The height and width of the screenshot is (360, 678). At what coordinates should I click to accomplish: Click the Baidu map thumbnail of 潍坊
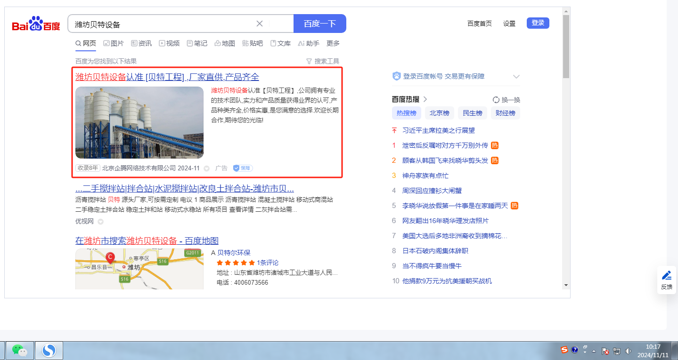tap(139, 269)
